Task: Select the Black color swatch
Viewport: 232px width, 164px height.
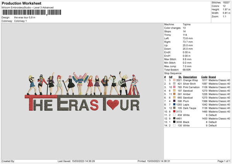Action: click(174, 122)
